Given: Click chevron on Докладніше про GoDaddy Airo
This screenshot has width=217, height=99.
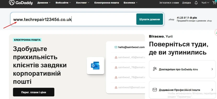Looking at the screenshot, I should tap(212, 69).
